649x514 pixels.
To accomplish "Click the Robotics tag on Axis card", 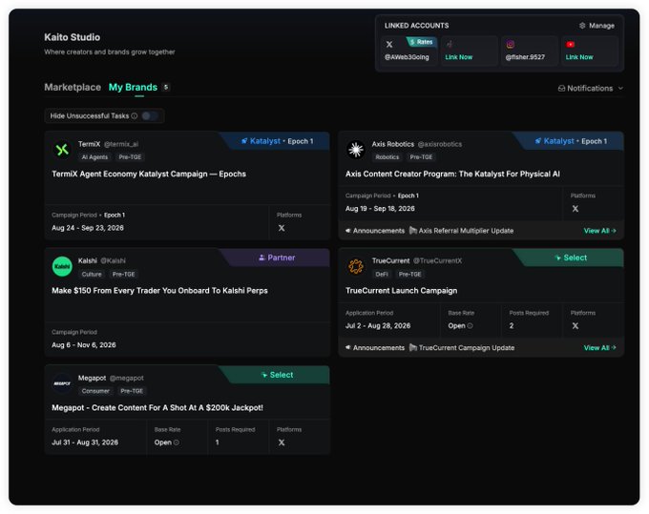I will click(387, 157).
